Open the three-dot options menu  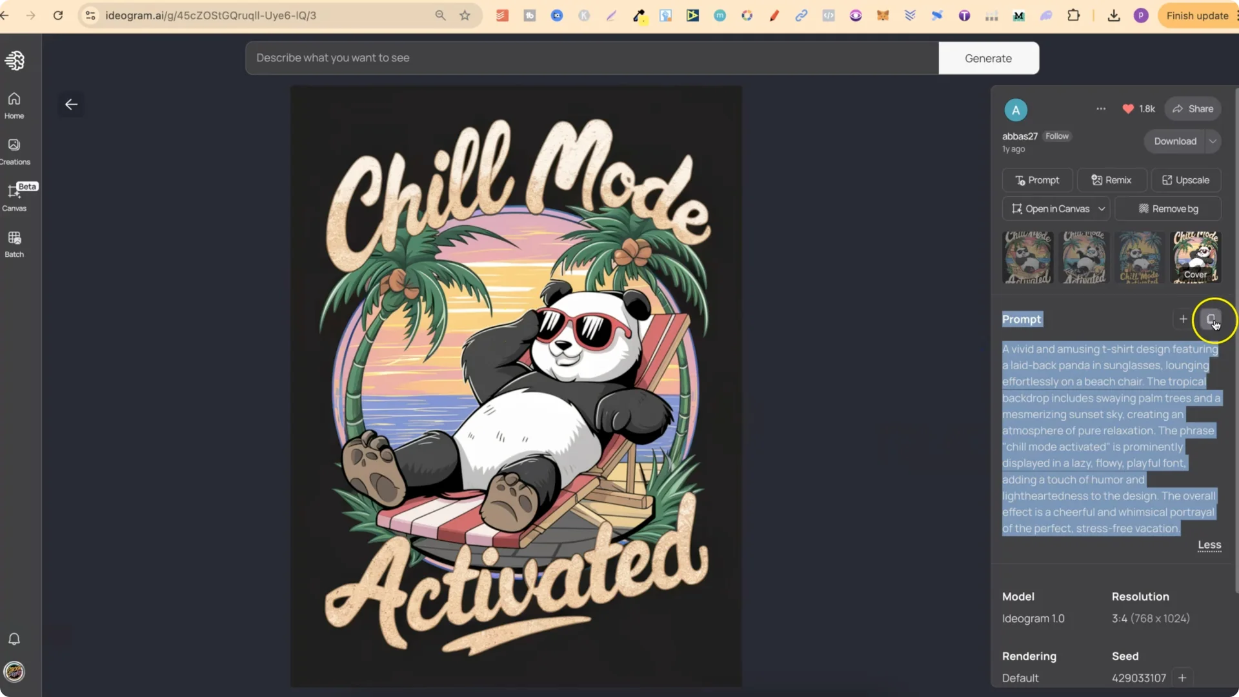[1101, 108]
